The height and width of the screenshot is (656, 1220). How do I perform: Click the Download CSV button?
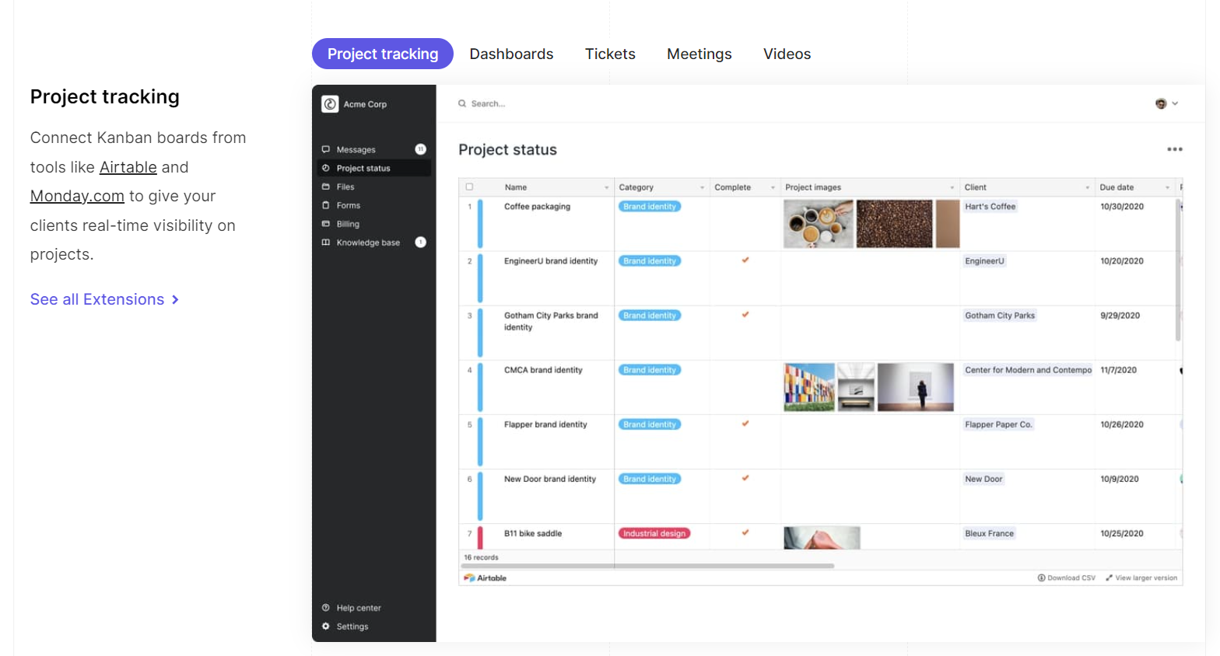(1066, 577)
